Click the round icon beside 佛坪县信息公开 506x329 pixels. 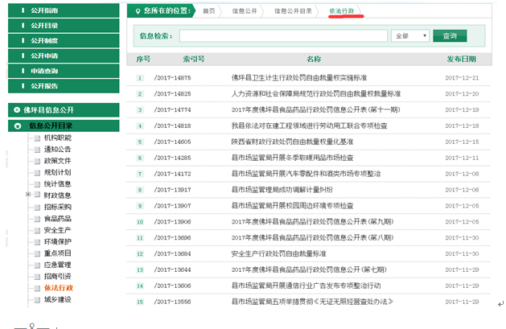pyautogui.click(x=15, y=109)
